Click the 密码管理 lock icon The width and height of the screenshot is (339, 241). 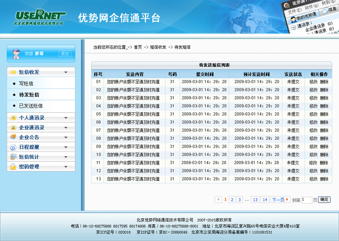coord(13,166)
